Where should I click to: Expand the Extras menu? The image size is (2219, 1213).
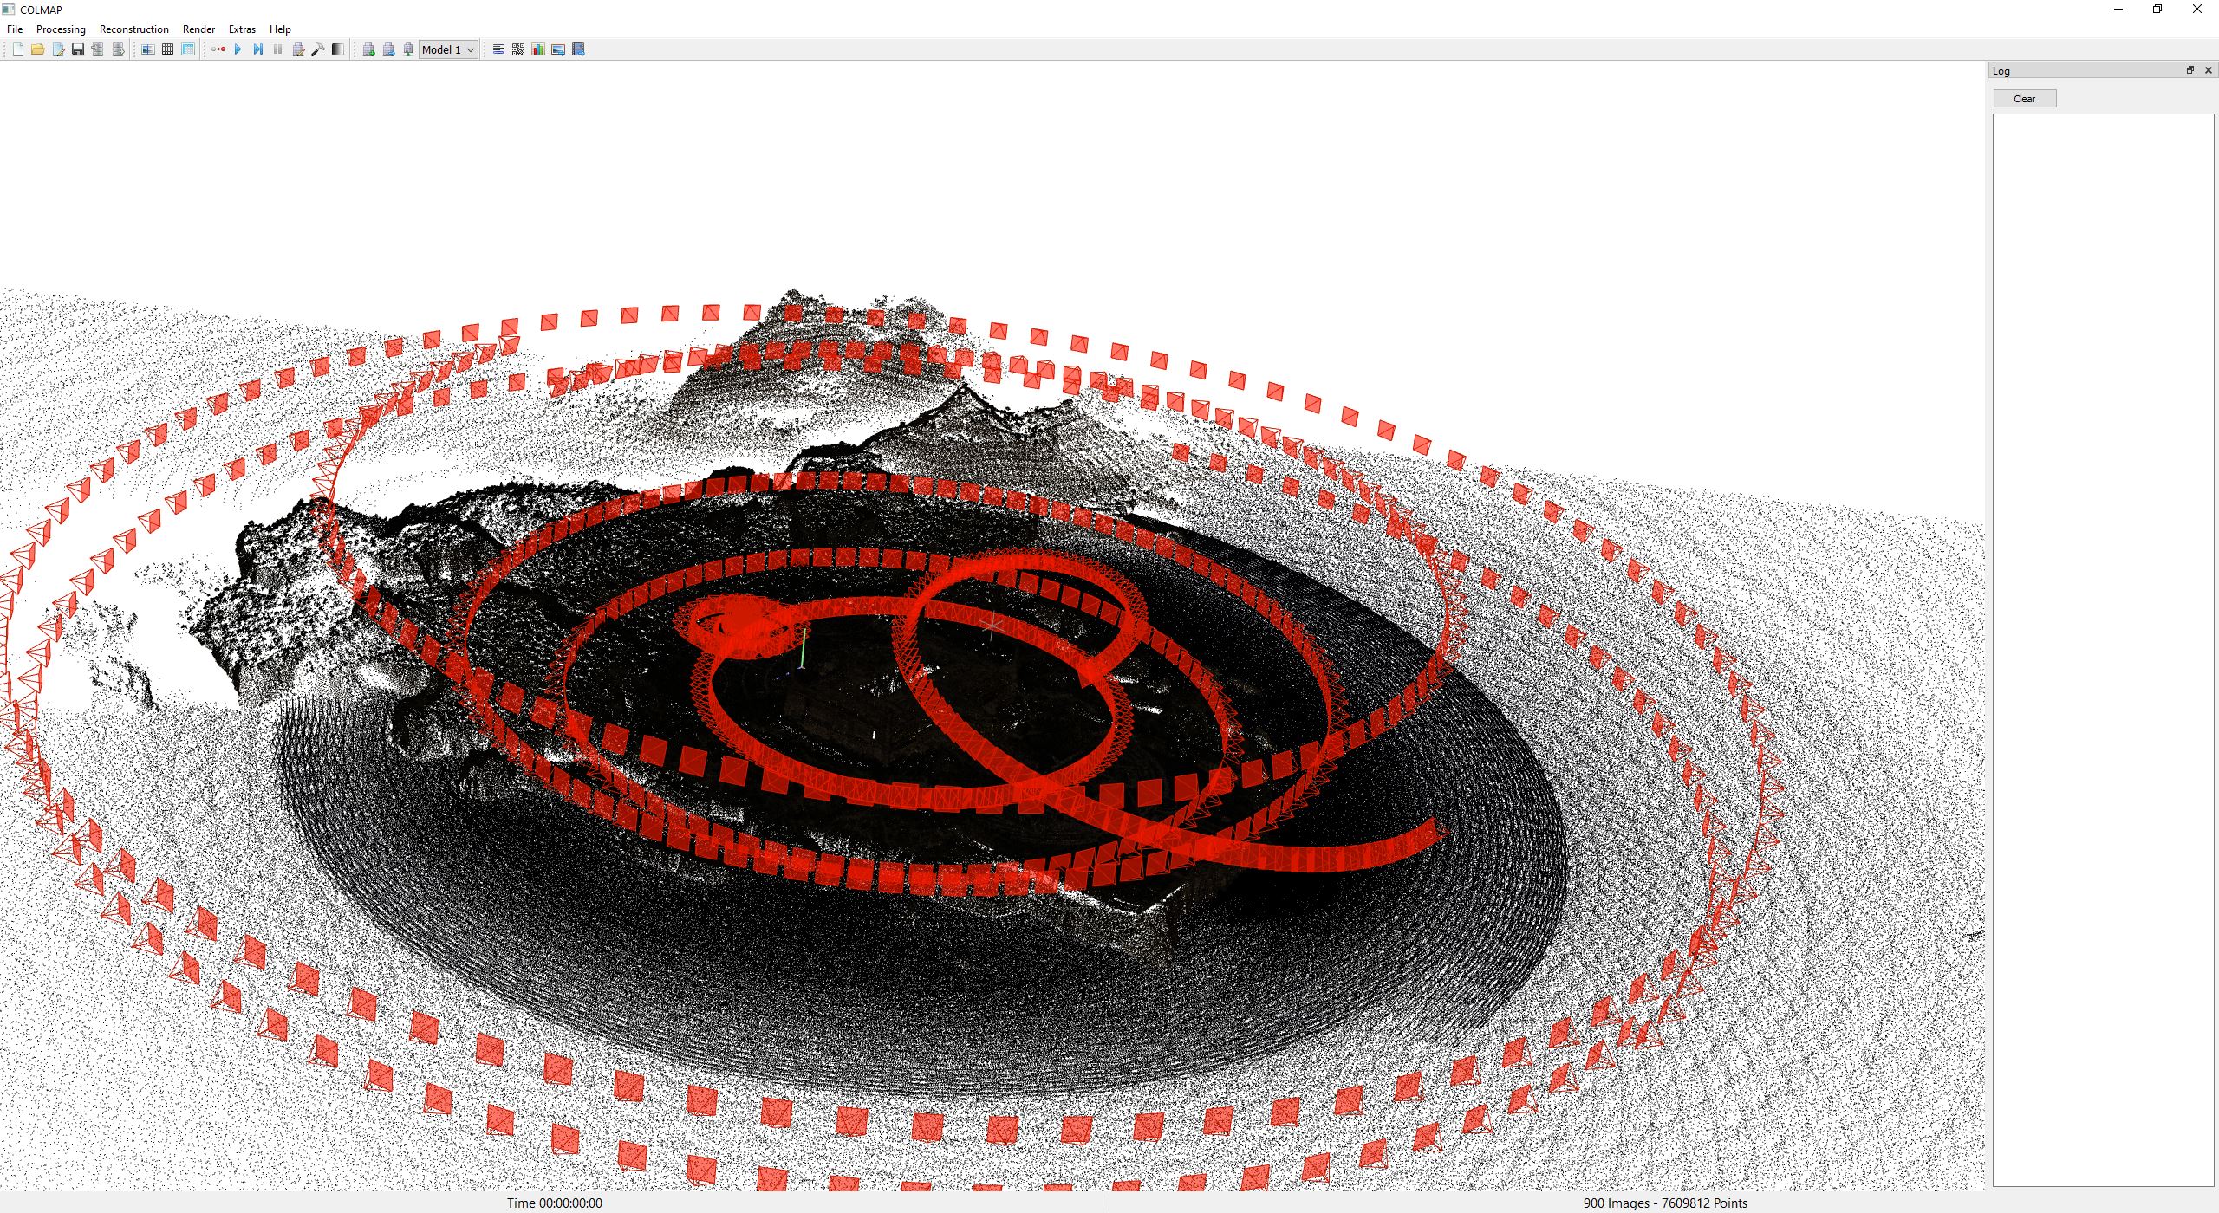(242, 29)
